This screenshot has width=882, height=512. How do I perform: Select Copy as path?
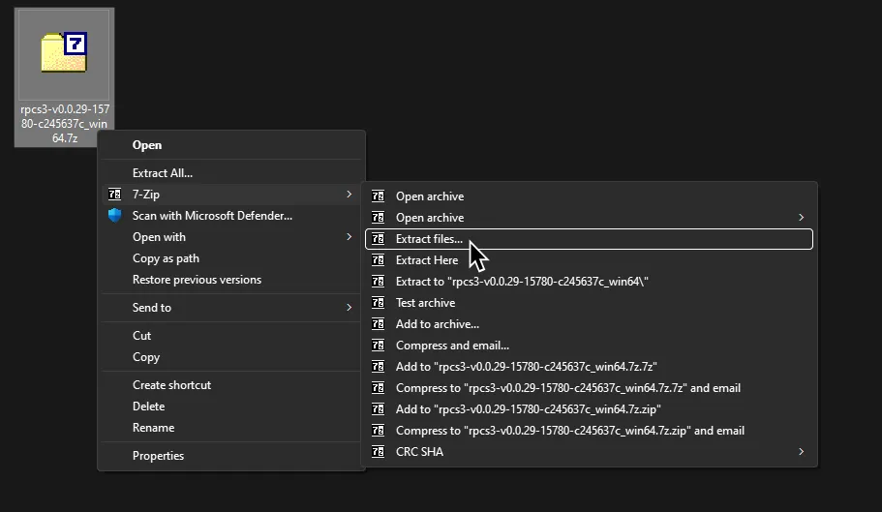pyautogui.click(x=230, y=258)
